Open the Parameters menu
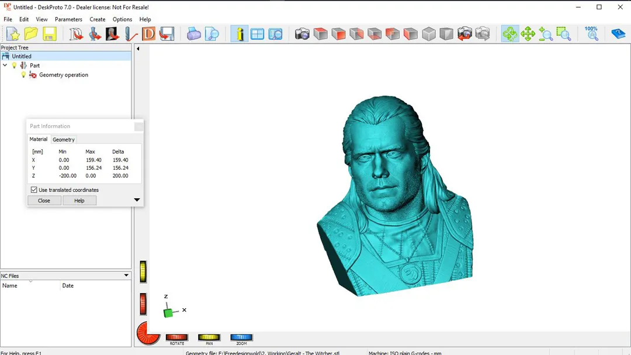This screenshot has height=355, width=631. [68, 19]
